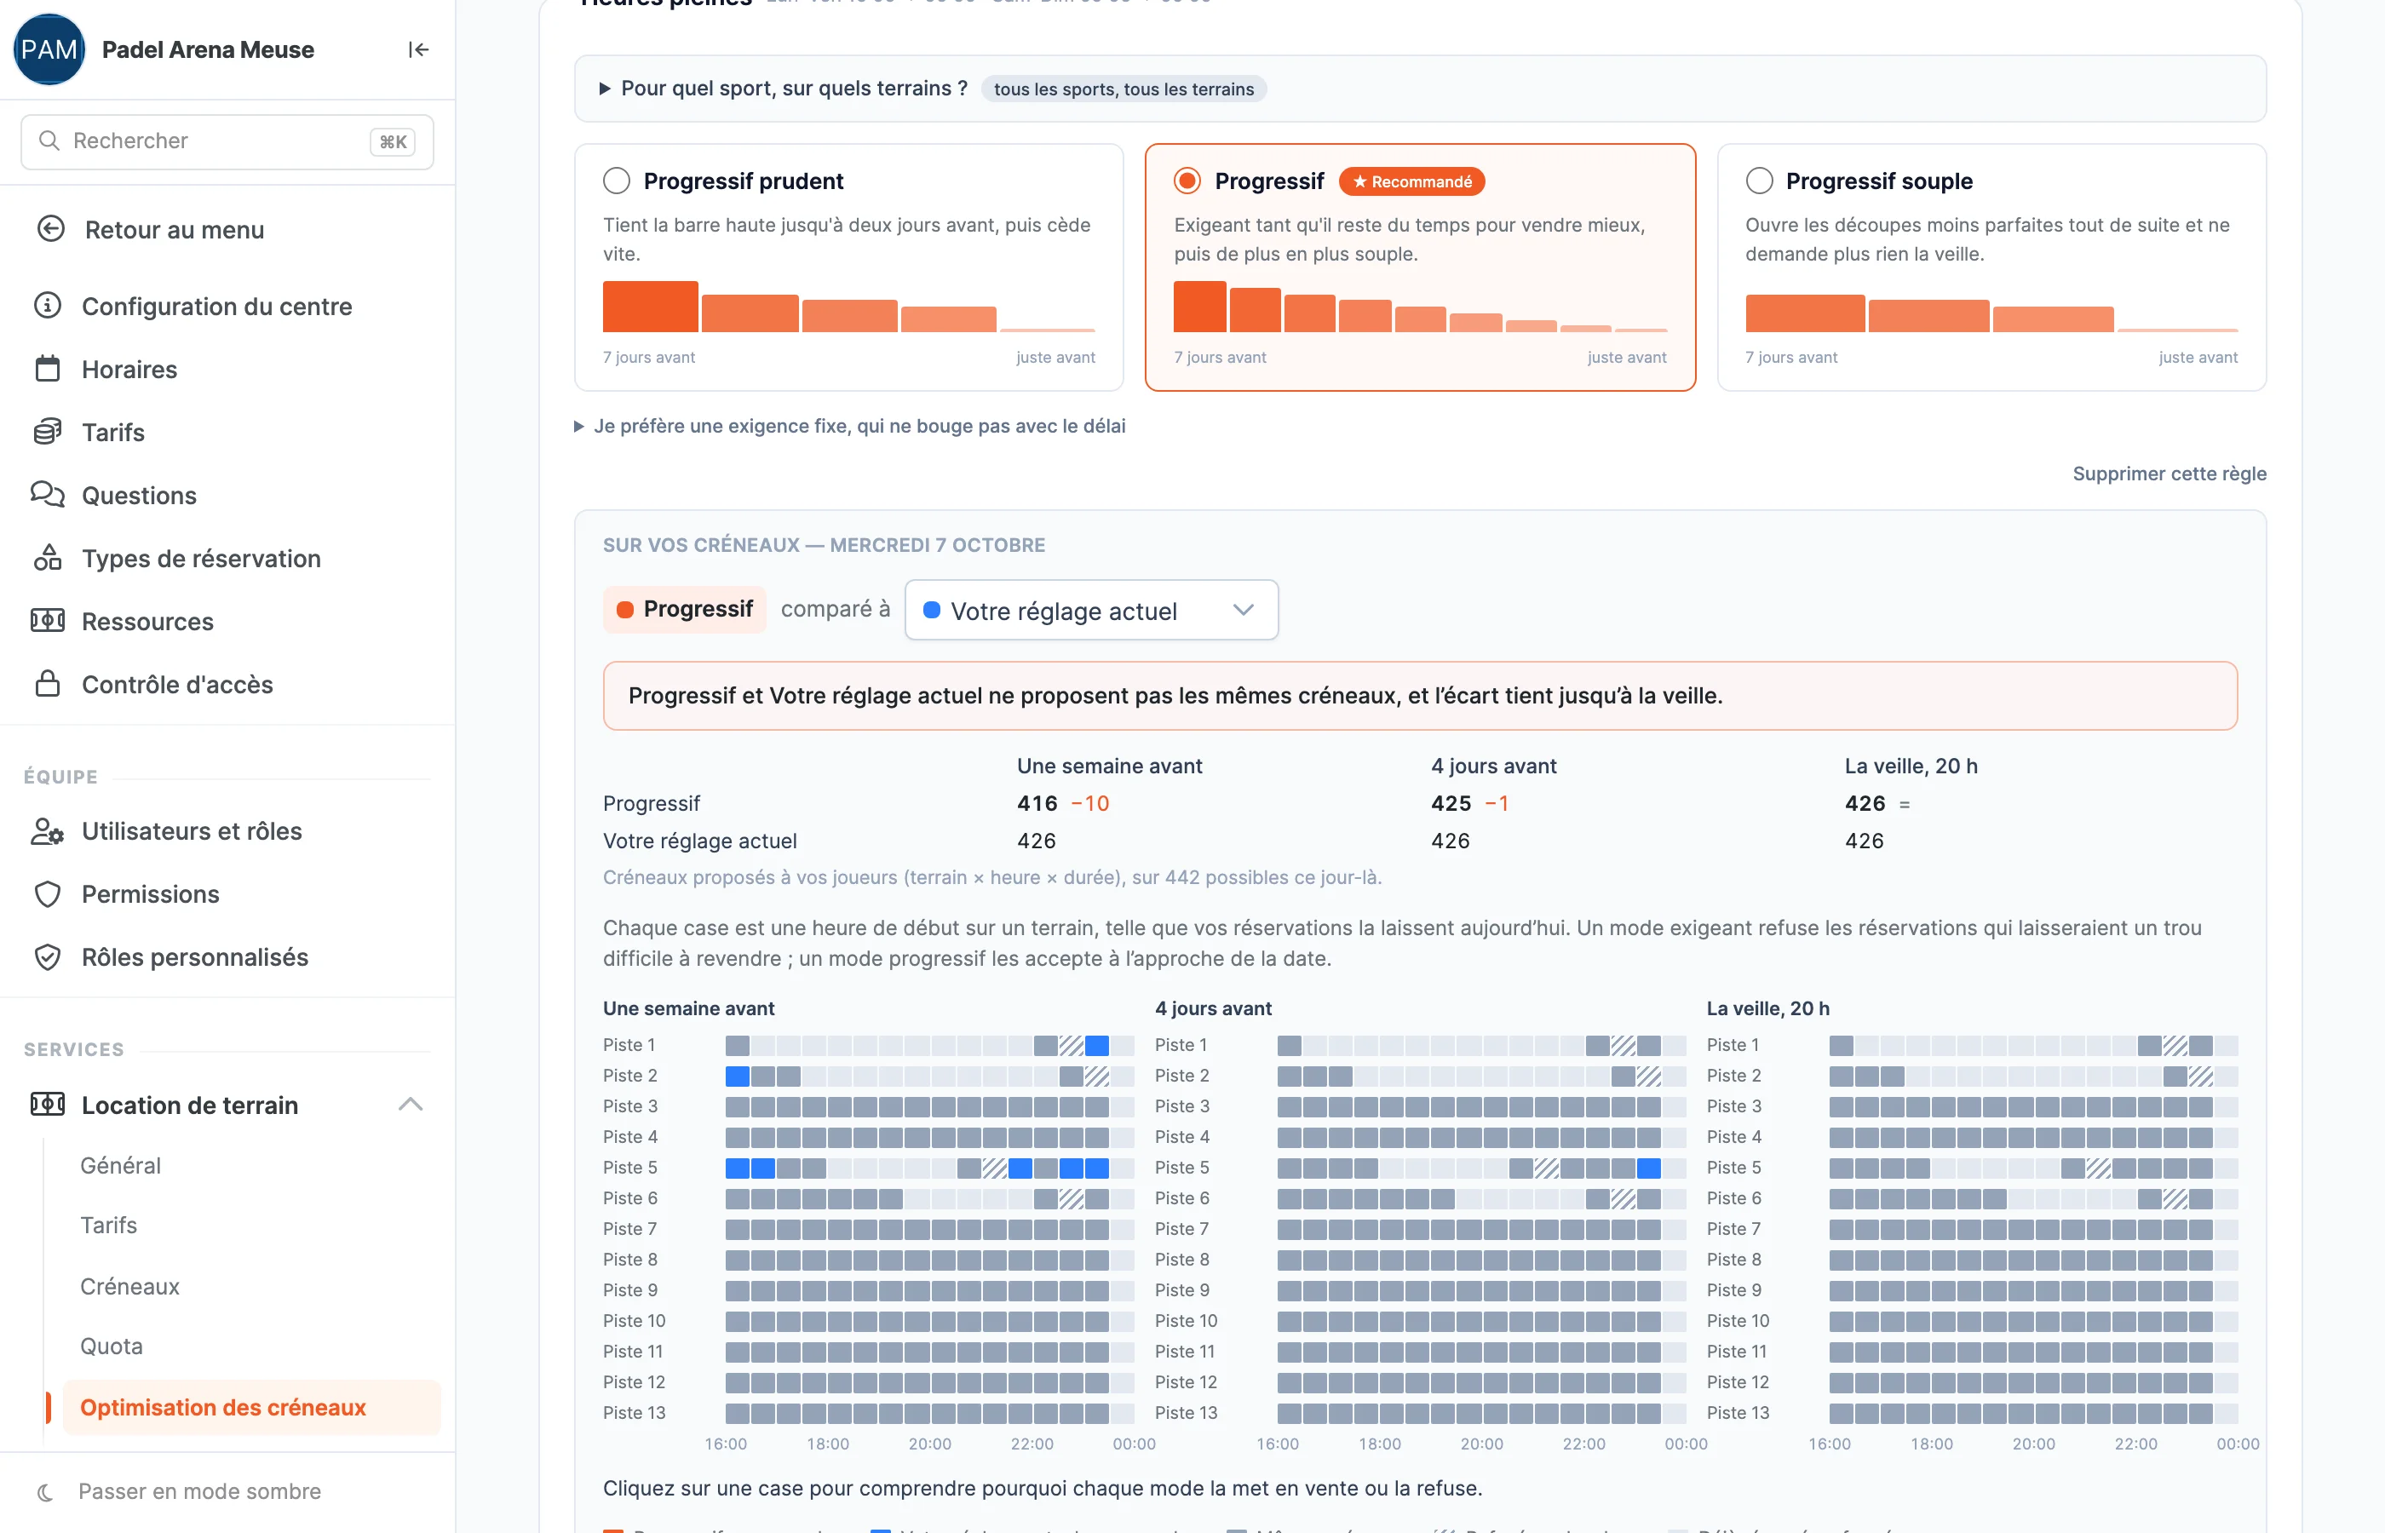Click the Configuration du centre info icon
The image size is (2385, 1533).
pos(48,306)
